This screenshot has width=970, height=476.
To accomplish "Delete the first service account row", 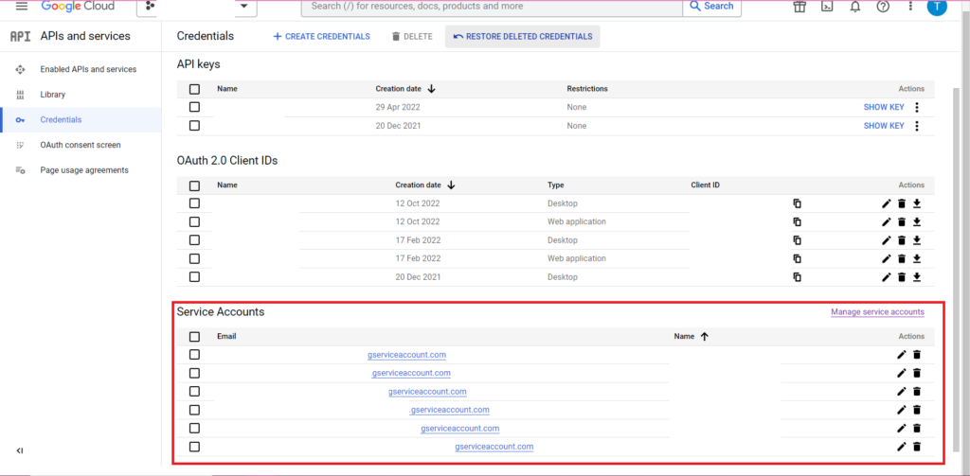I will point(917,355).
